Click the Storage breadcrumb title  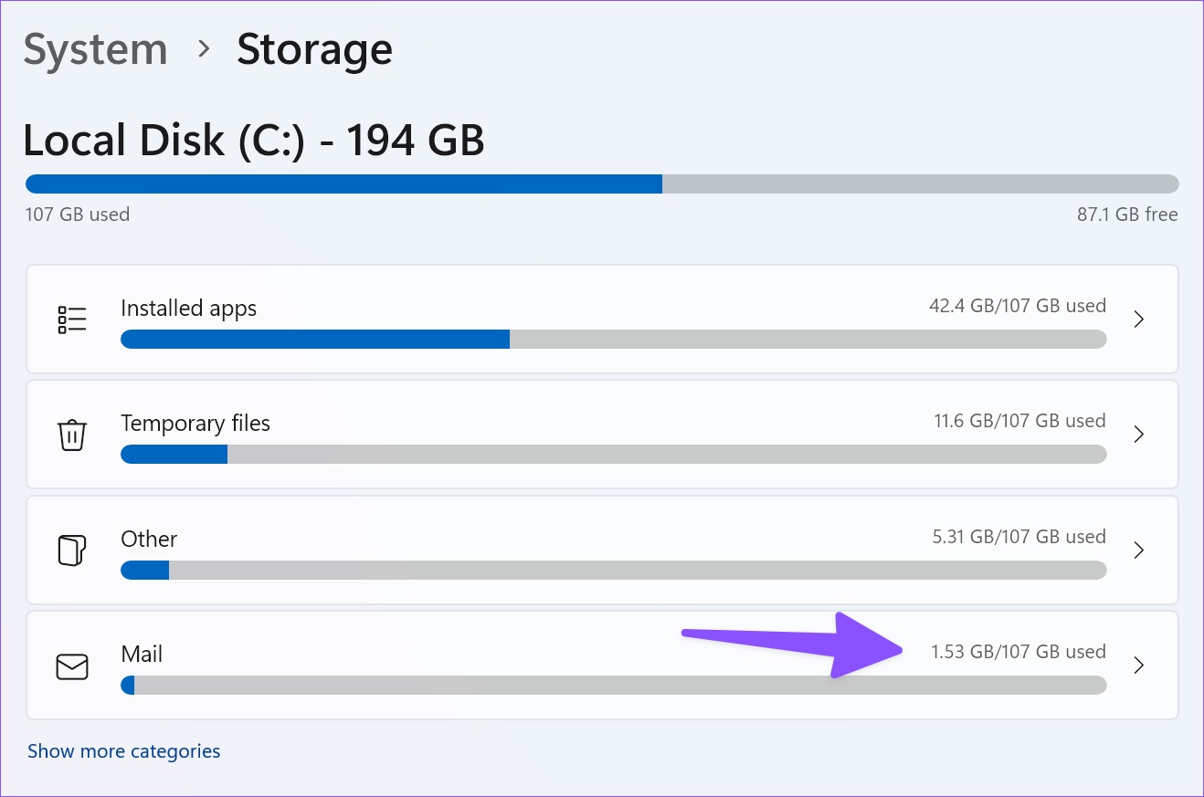(314, 50)
